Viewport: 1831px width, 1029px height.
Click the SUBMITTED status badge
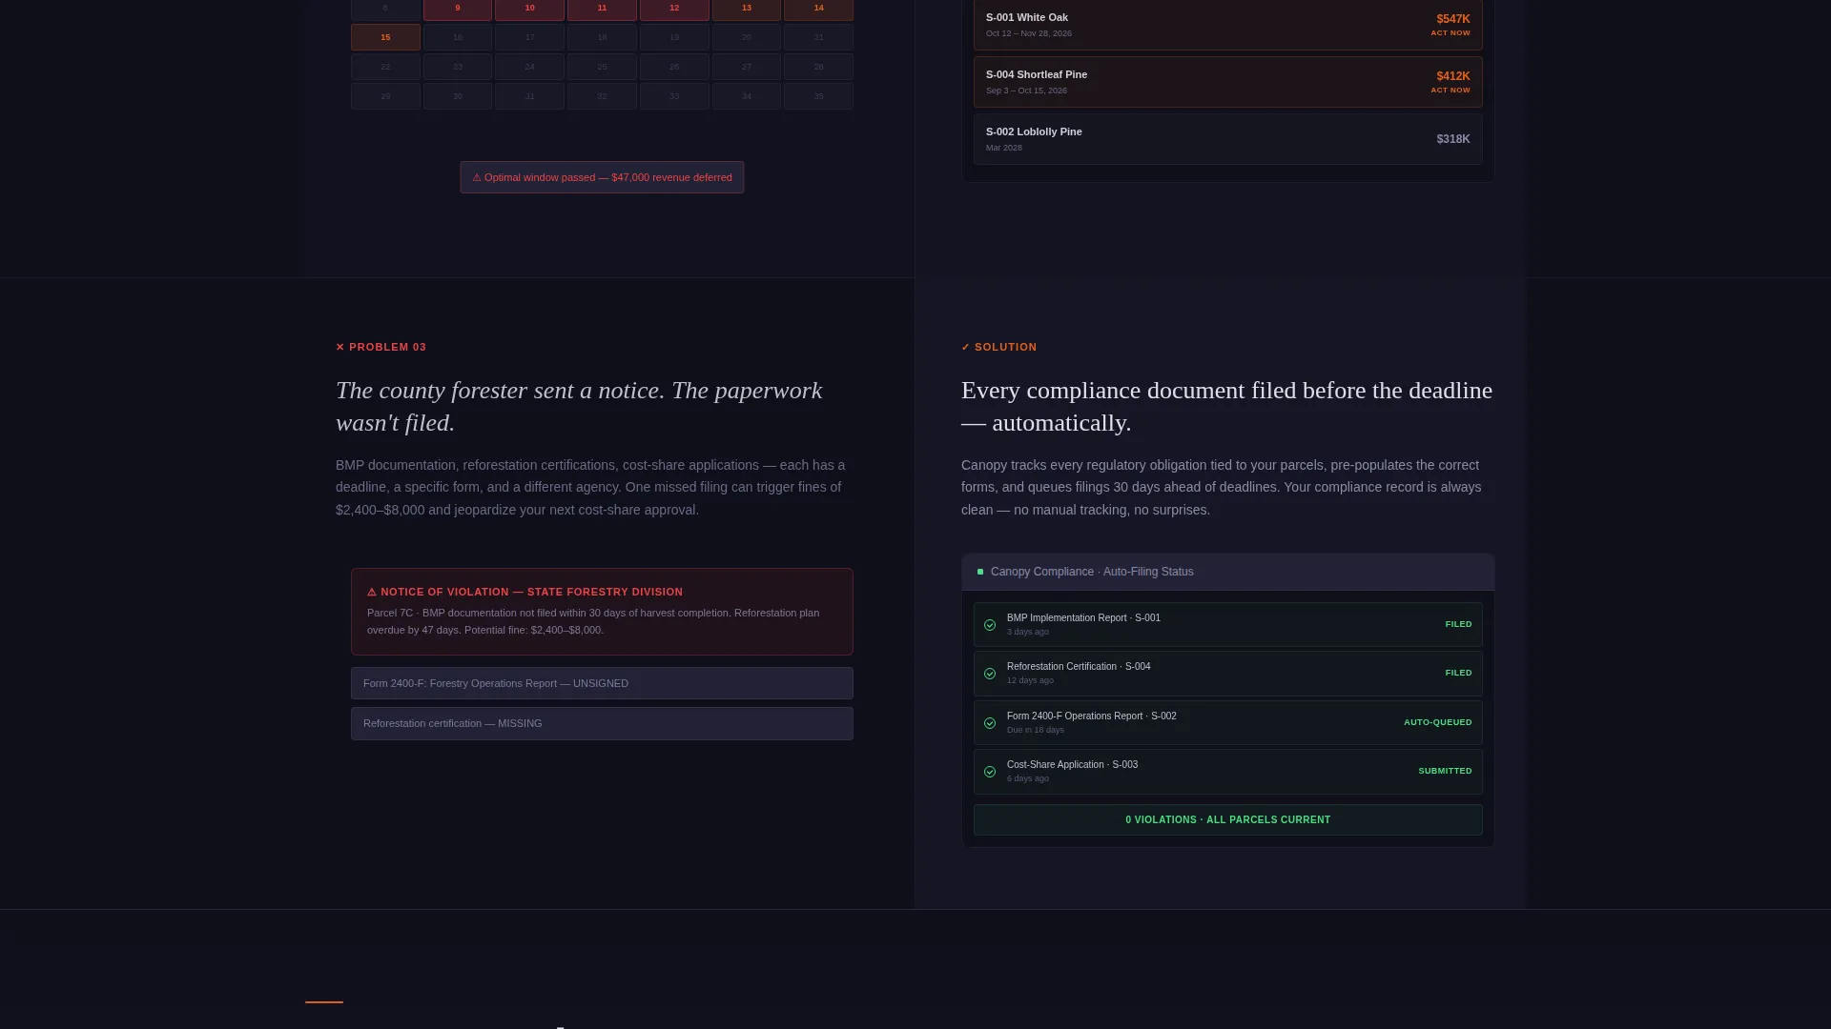[x=1445, y=772]
